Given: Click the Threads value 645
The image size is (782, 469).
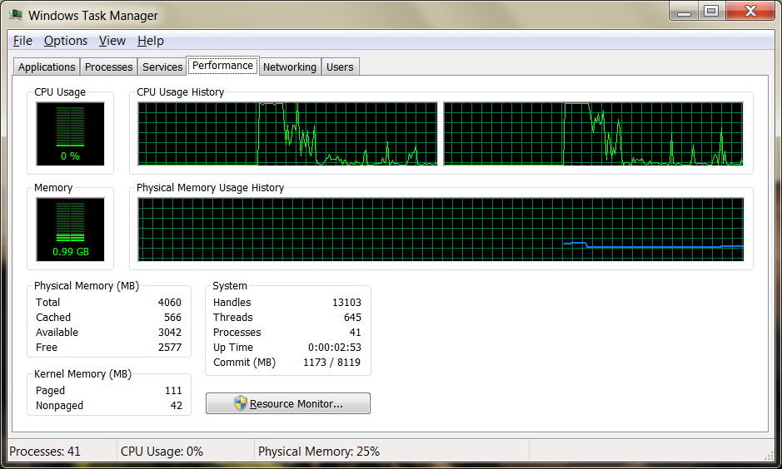Looking at the screenshot, I should coord(352,317).
